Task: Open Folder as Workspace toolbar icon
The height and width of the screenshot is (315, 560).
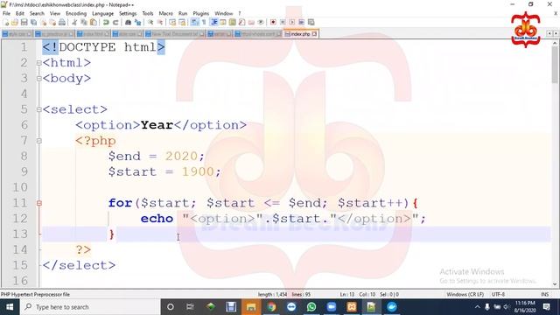Action: click(251, 22)
